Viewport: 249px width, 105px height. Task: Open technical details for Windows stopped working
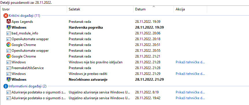[x=190, y=74]
